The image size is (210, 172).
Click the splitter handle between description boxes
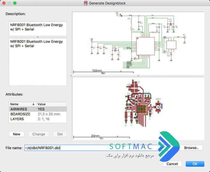[x=38, y=37]
